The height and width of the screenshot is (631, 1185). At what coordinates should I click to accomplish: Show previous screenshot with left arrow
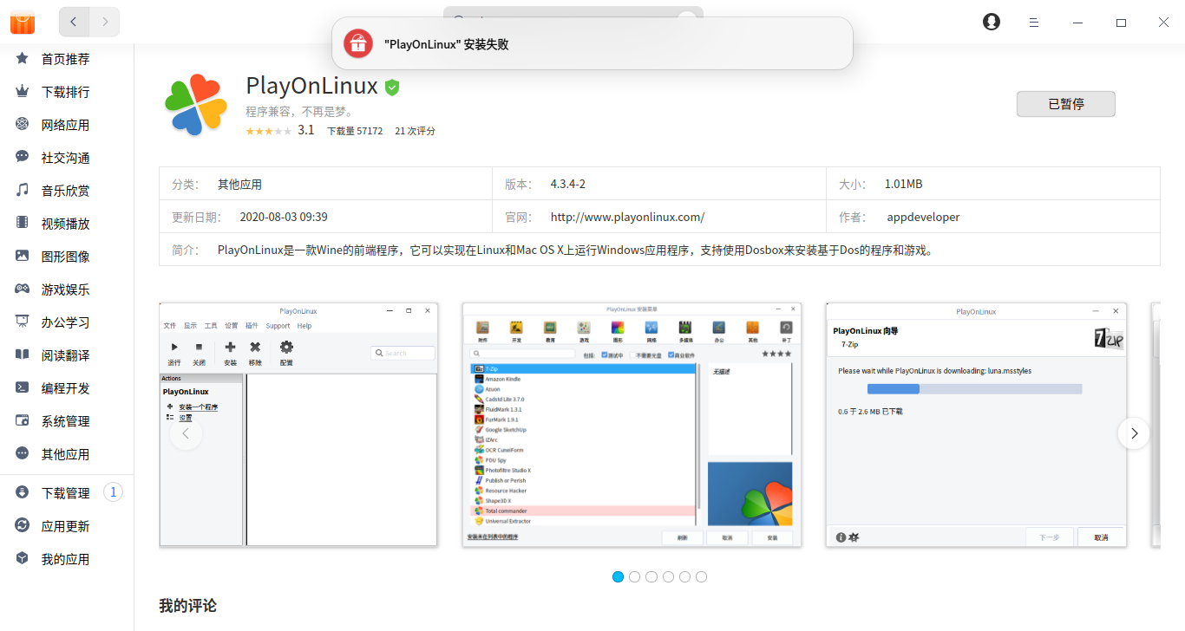[x=187, y=433]
